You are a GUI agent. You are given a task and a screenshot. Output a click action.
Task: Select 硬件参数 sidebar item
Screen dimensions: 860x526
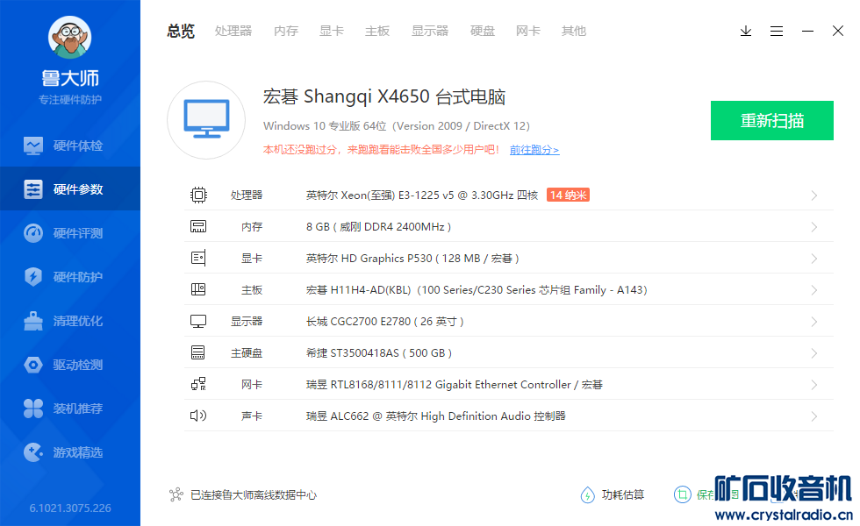coord(70,189)
